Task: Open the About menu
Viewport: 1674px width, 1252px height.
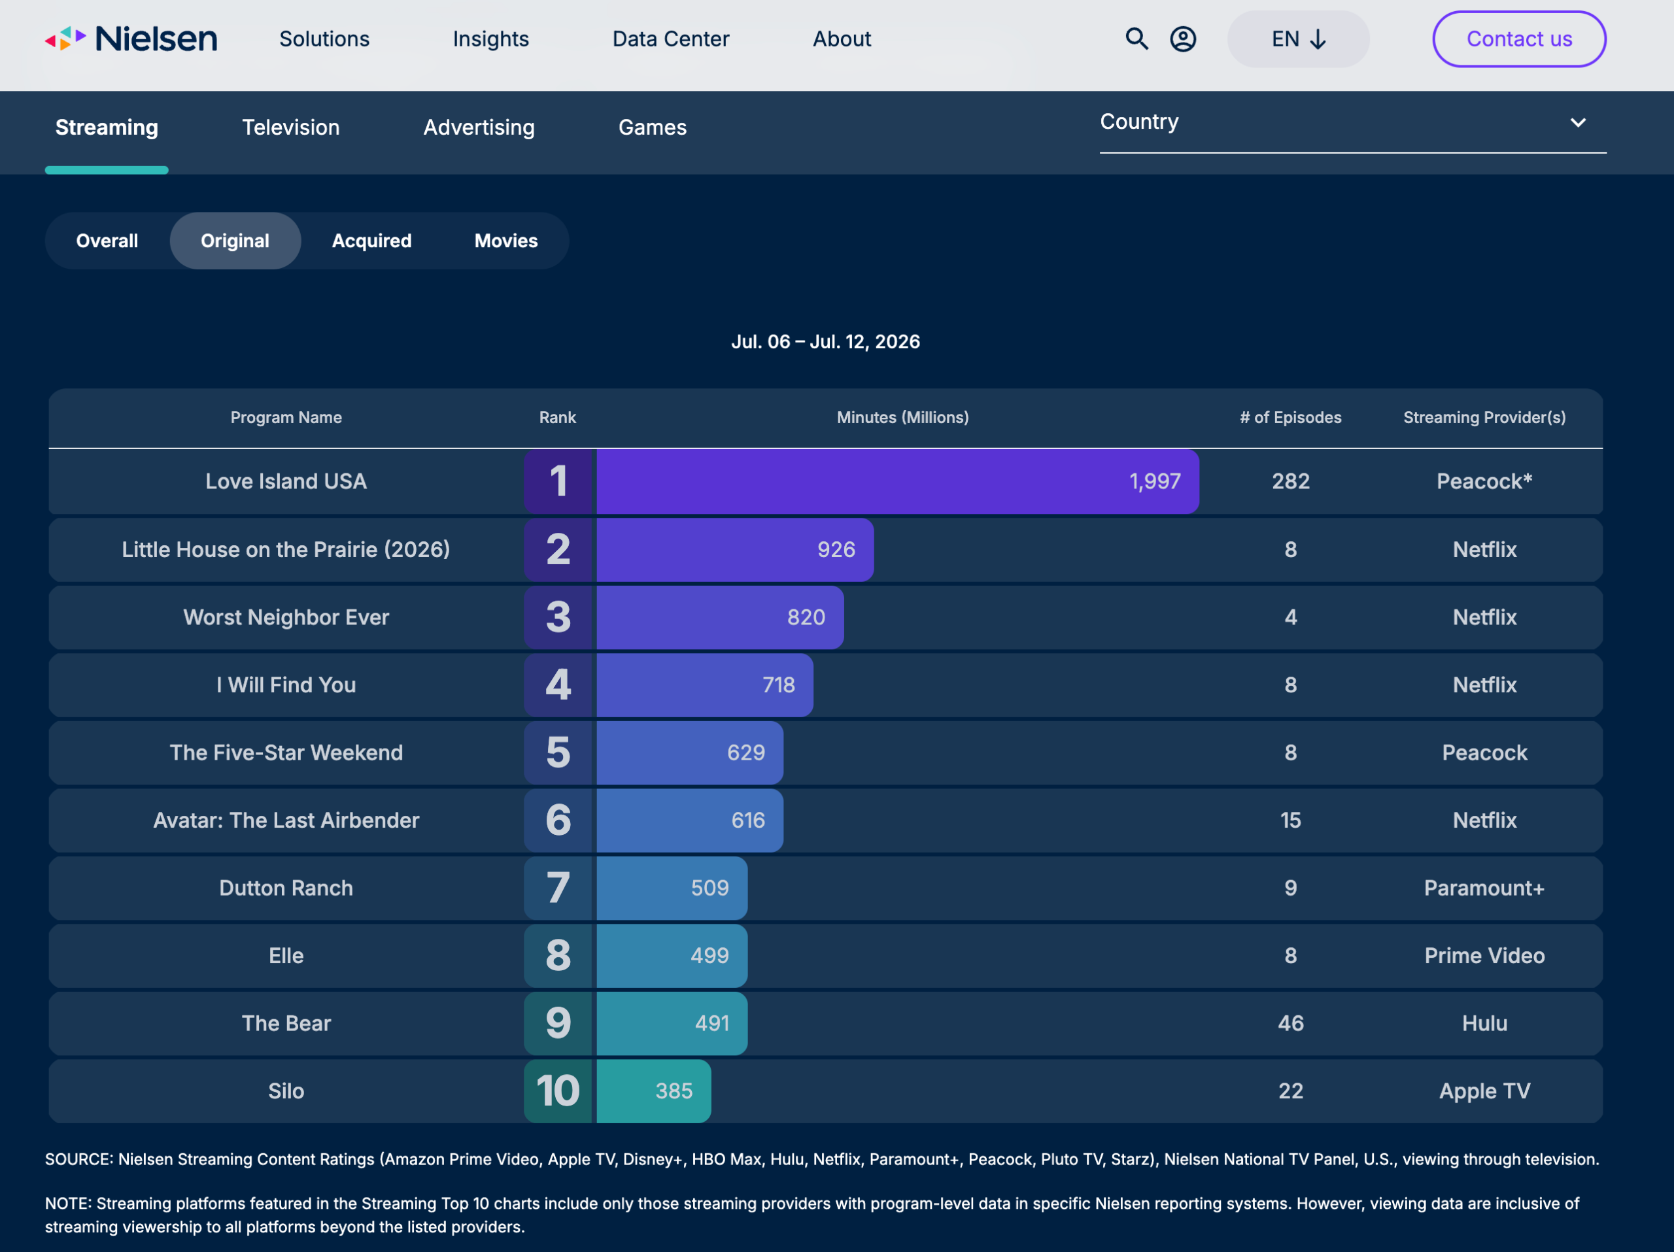Action: pyautogui.click(x=842, y=39)
